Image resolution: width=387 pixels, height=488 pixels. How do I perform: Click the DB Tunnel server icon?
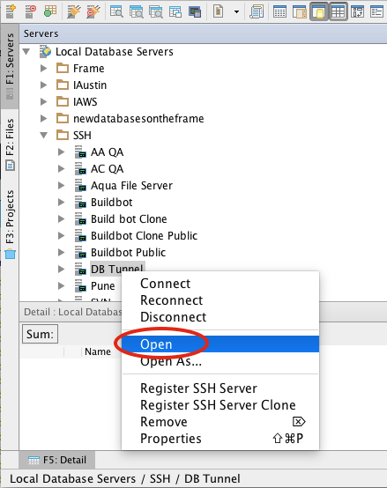coord(80,270)
